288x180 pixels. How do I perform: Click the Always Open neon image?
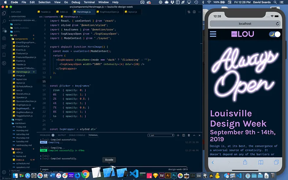pos(245,74)
